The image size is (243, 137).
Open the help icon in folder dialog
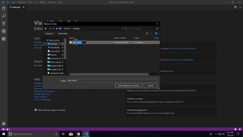(156, 33)
